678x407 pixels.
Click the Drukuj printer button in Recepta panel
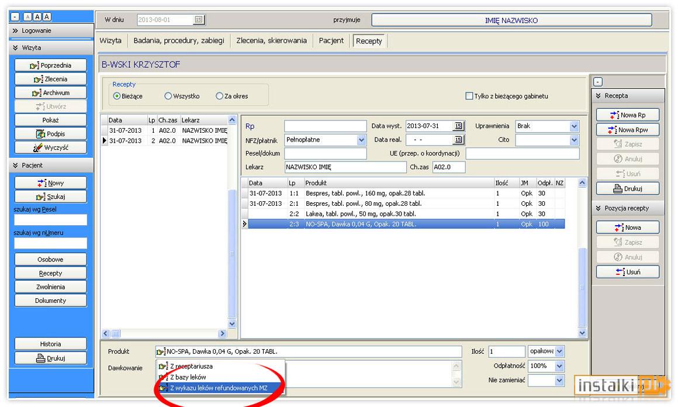pyautogui.click(x=628, y=188)
